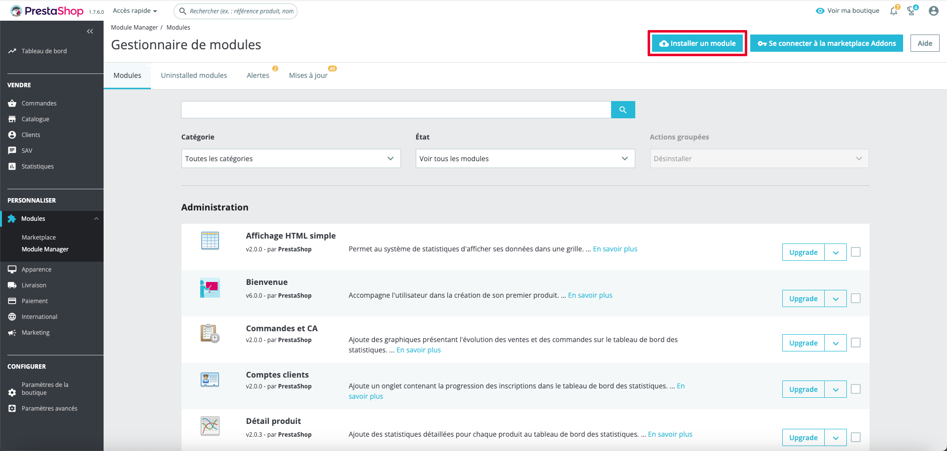The image size is (947, 451).
Task: Click the Comptes clients module icon
Action: tap(210, 380)
